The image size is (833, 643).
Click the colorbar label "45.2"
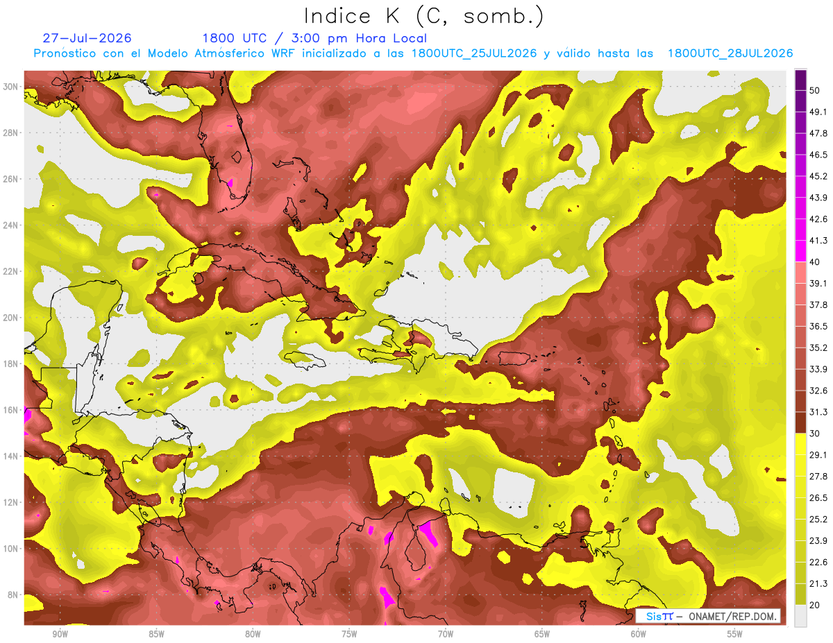tap(818, 176)
